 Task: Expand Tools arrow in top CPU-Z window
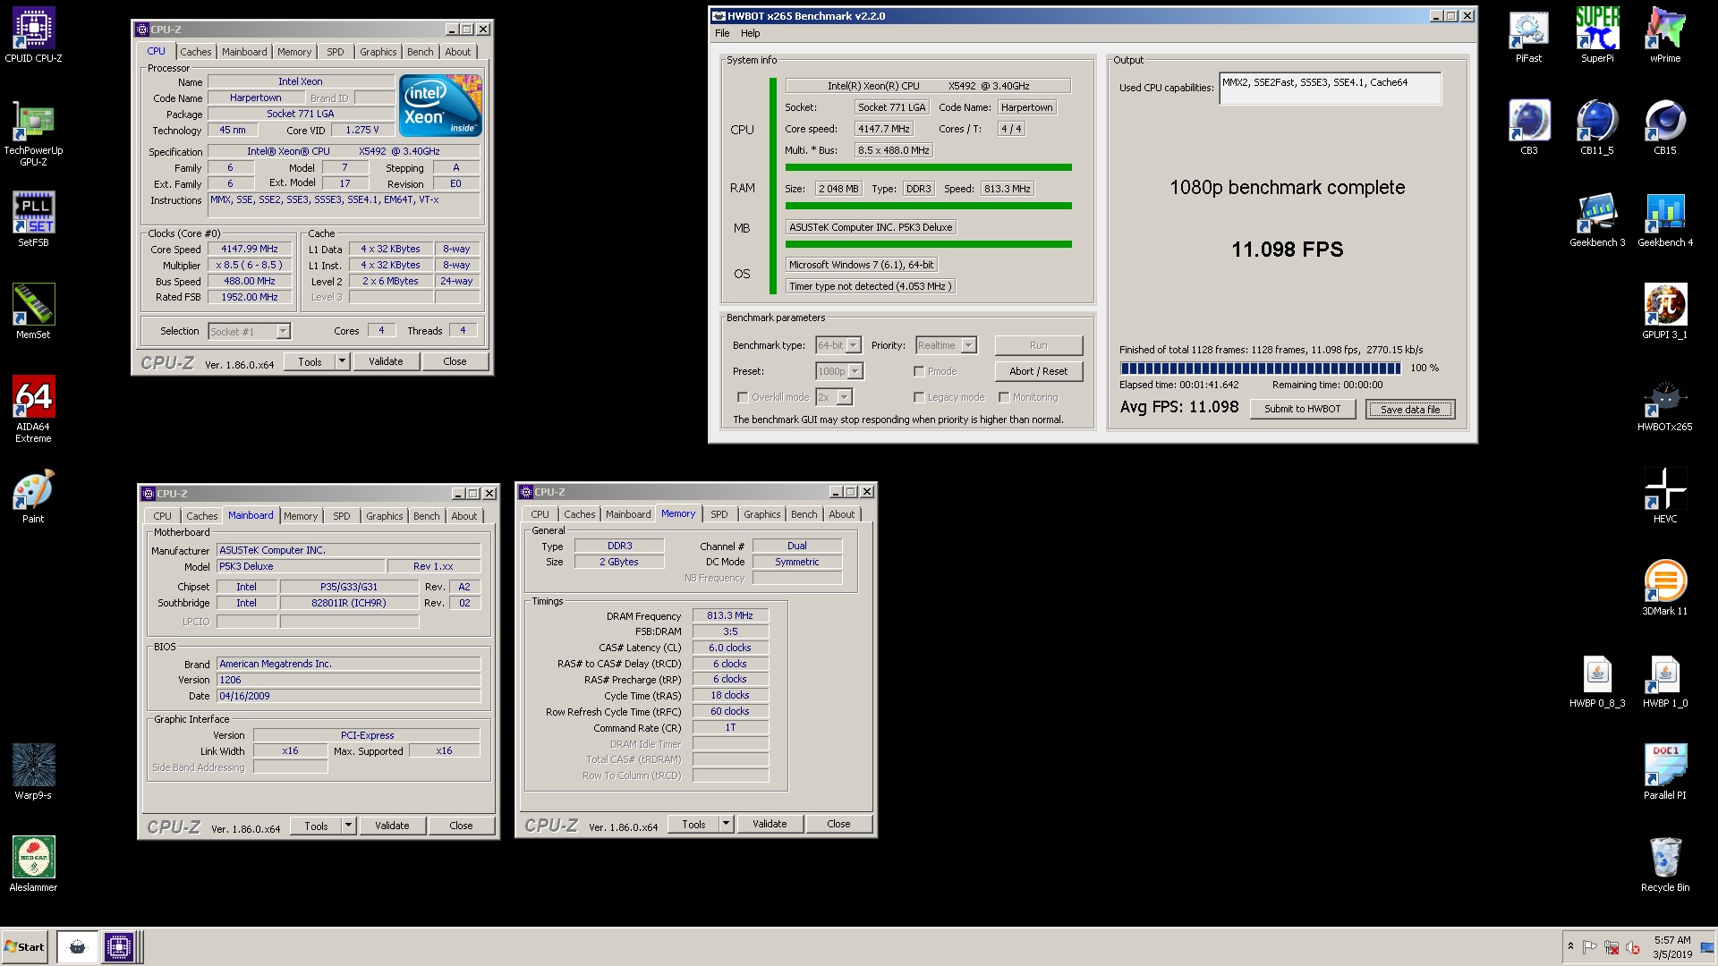[342, 361]
